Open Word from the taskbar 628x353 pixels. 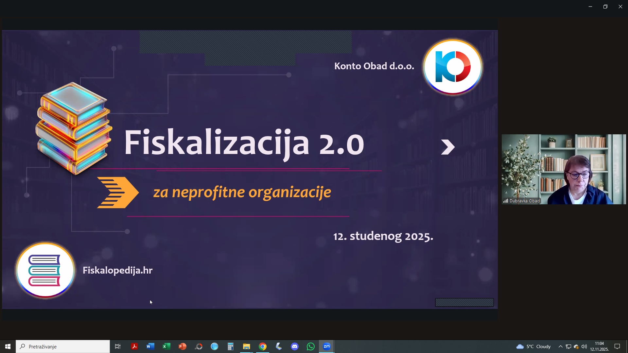tap(150, 346)
